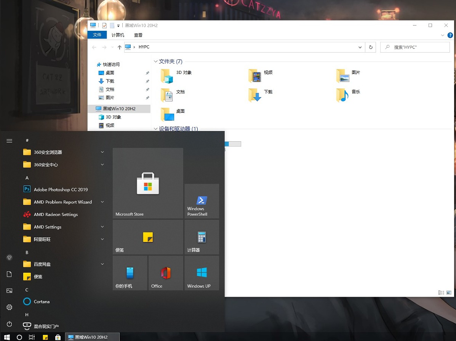The height and width of the screenshot is (341, 456).
Task: Open AMD Radeon Settings app
Action: pos(56,215)
